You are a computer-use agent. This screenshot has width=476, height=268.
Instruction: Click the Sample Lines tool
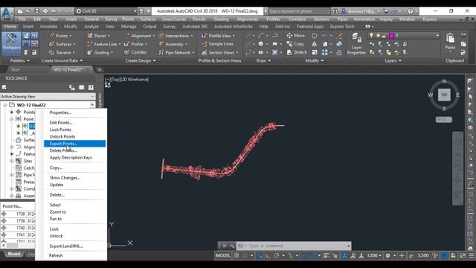(x=217, y=44)
